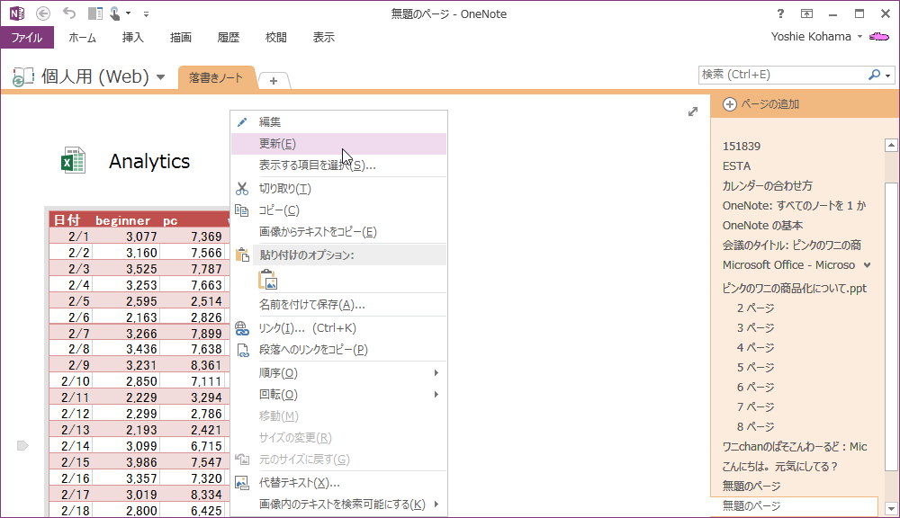
Task: Choose 画像からテキストをコピー(E)
Action: click(x=338, y=232)
